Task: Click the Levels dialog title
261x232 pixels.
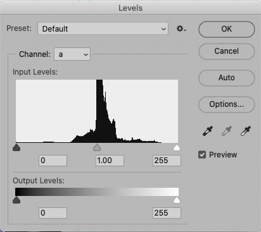Action: [130, 8]
